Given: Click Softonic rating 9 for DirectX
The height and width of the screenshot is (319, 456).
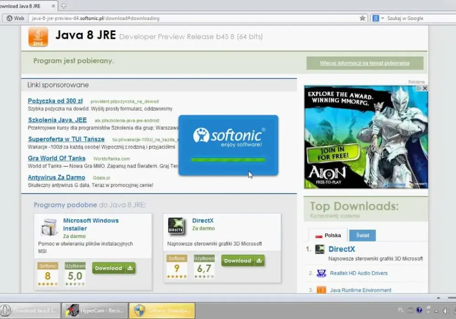Looking at the screenshot, I should tap(177, 267).
